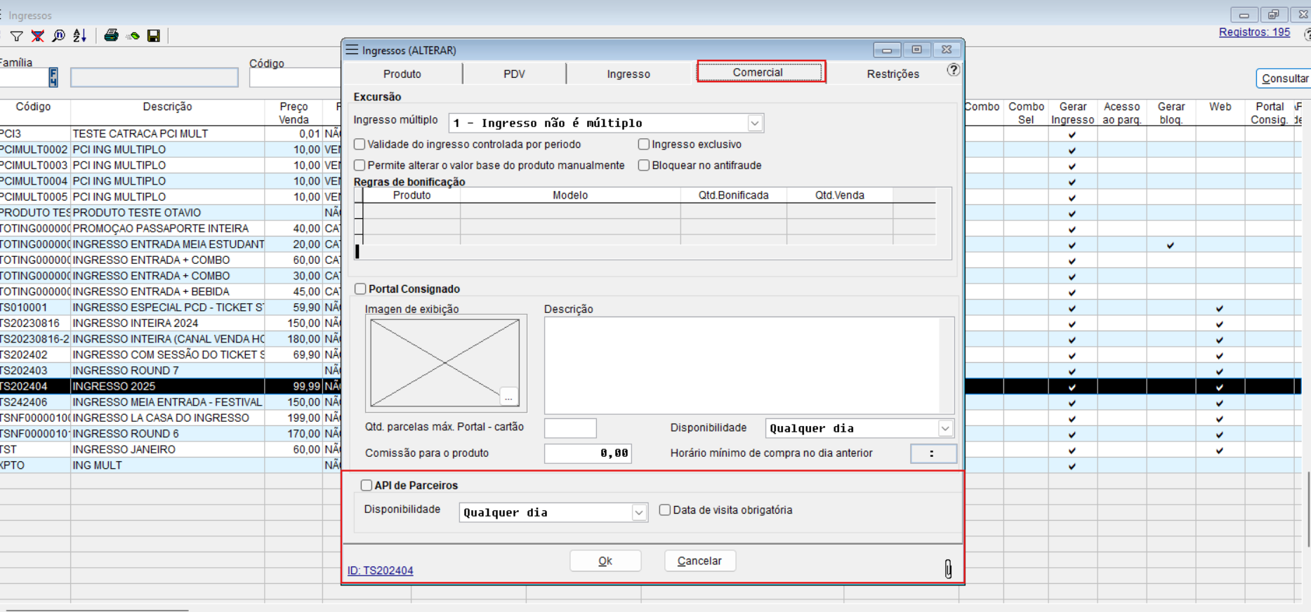Sort records with the A-Z icon
This screenshot has height=612, width=1311.
(80, 36)
